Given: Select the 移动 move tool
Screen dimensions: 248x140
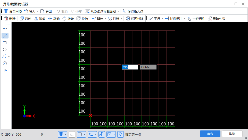Looking at the screenshot, I should pos(54,19).
